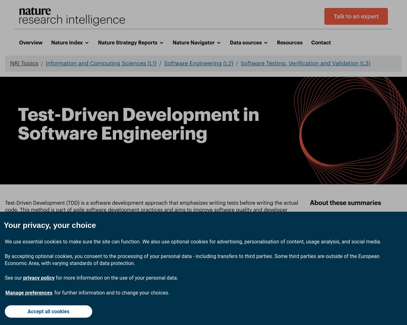
Task: Click the Talk to an expert button
Action: coord(356,16)
